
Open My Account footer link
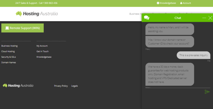pos(42,46)
